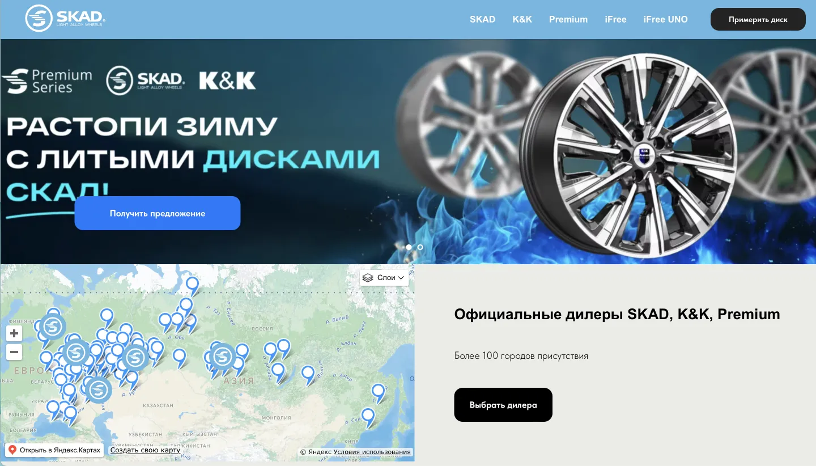Click the K&K logo on the banner
Screen dimensions: 816x466
(227, 81)
